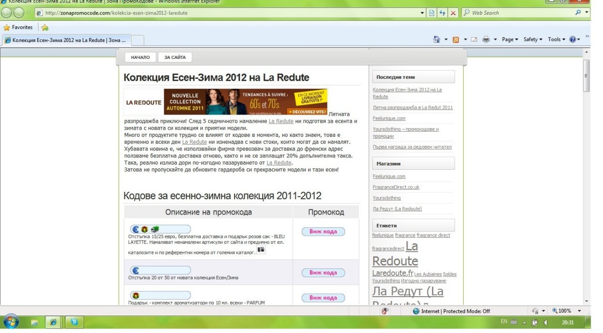Expand the address bar history dropdown
The image size is (603, 333).
(x=423, y=13)
